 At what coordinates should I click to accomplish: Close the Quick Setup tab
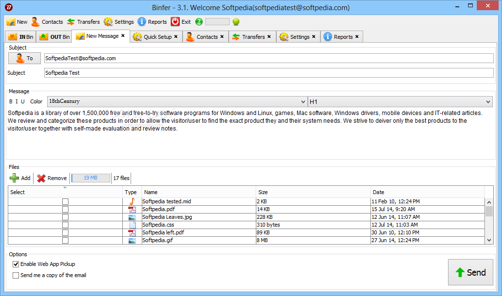click(x=176, y=37)
